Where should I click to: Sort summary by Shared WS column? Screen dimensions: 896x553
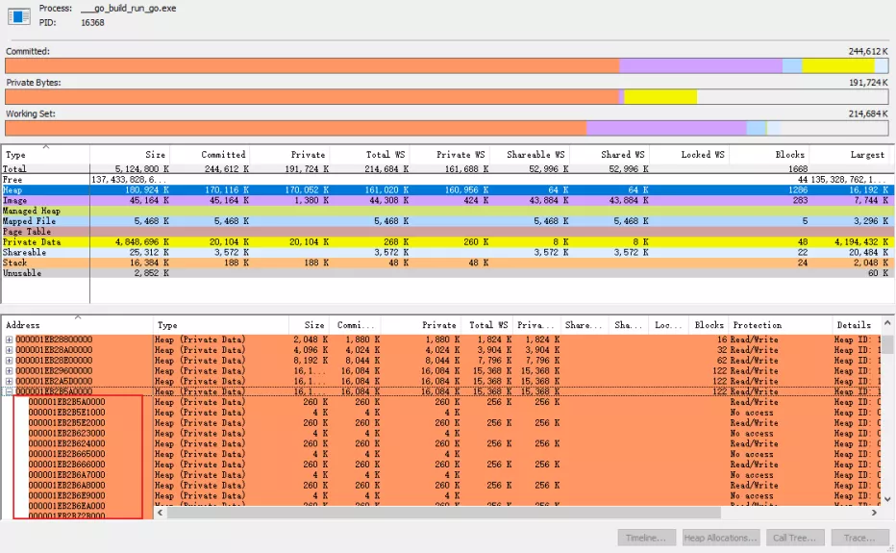(610, 155)
